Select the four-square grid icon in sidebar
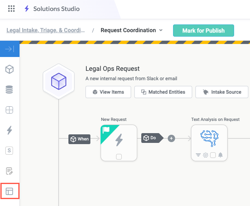 [x=9, y=110]
